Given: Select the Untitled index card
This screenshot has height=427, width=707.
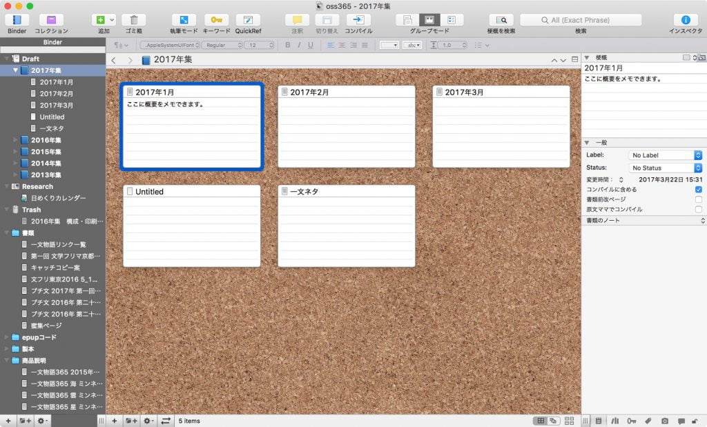Looking at the screenshot, I should [192, 226].
